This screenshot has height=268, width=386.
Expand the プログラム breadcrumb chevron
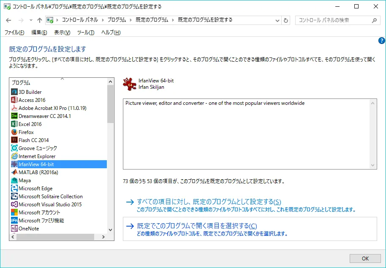tap(130, 20)
